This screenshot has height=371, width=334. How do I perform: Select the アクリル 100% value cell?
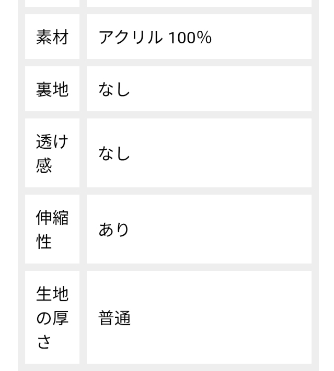coord(199,38)
